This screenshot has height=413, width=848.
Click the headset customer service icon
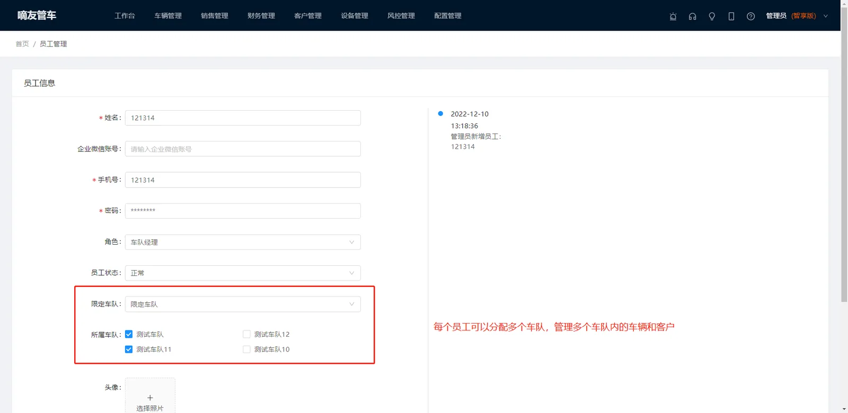(692, 16)
